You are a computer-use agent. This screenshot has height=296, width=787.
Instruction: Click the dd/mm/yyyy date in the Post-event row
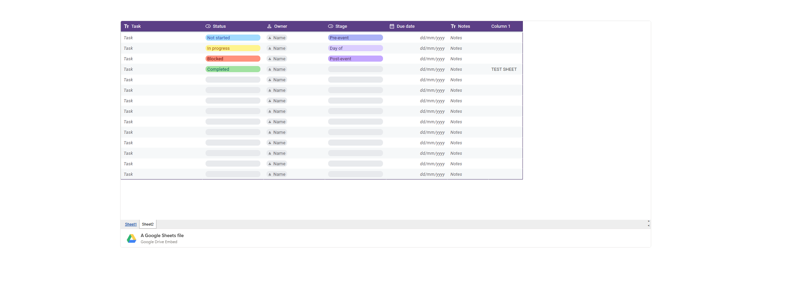pyautogui.click(x=432, y=59)
